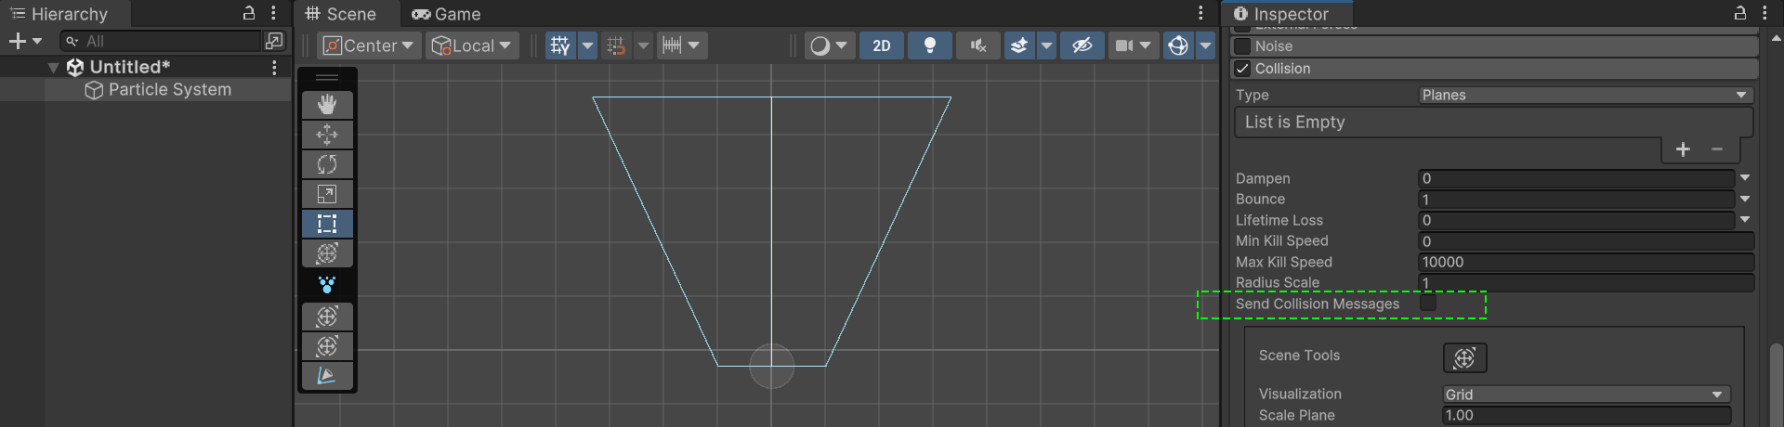Click the snap increment ruler icon
This screenshot has height=427, width=1784.
pos(672,45)
